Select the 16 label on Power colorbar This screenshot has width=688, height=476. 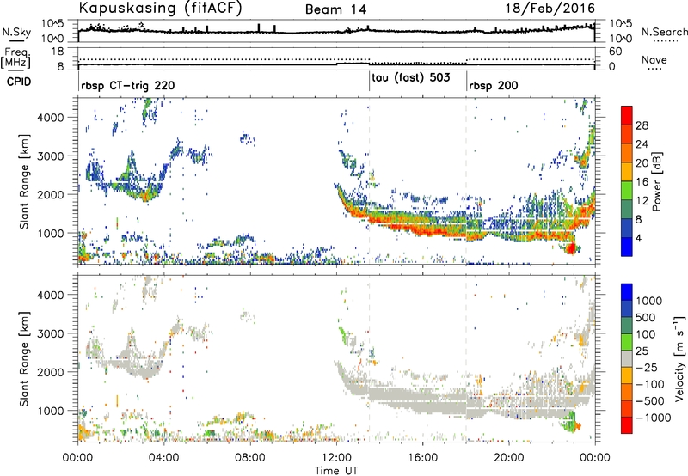642,182
